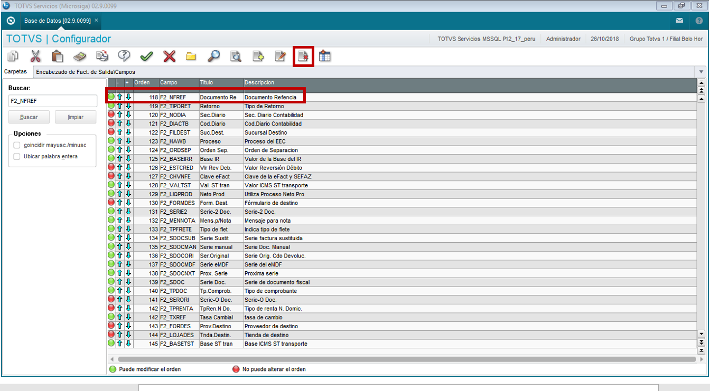The image size is (710, 391).
Task: Click the view document icon
Action: (236, 56)
